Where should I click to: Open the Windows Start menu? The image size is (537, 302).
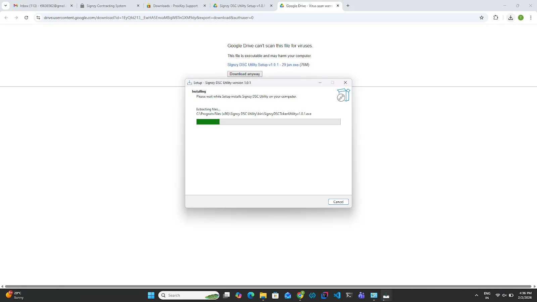[151, 295]
